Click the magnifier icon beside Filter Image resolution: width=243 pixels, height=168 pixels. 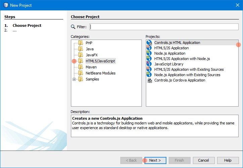click(x=73, y=27)
